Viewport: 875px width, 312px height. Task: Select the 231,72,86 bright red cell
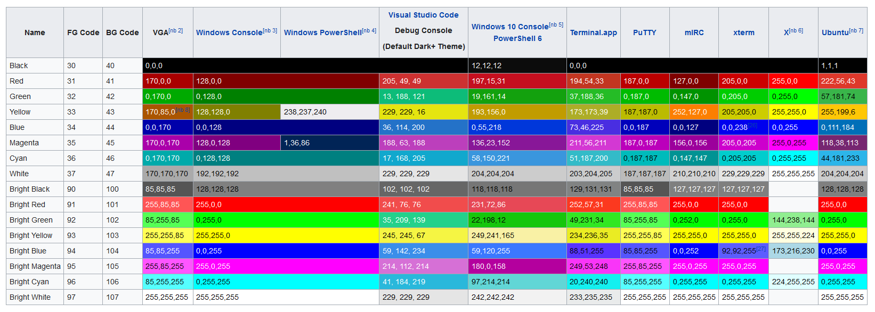[x=517, y=204]
